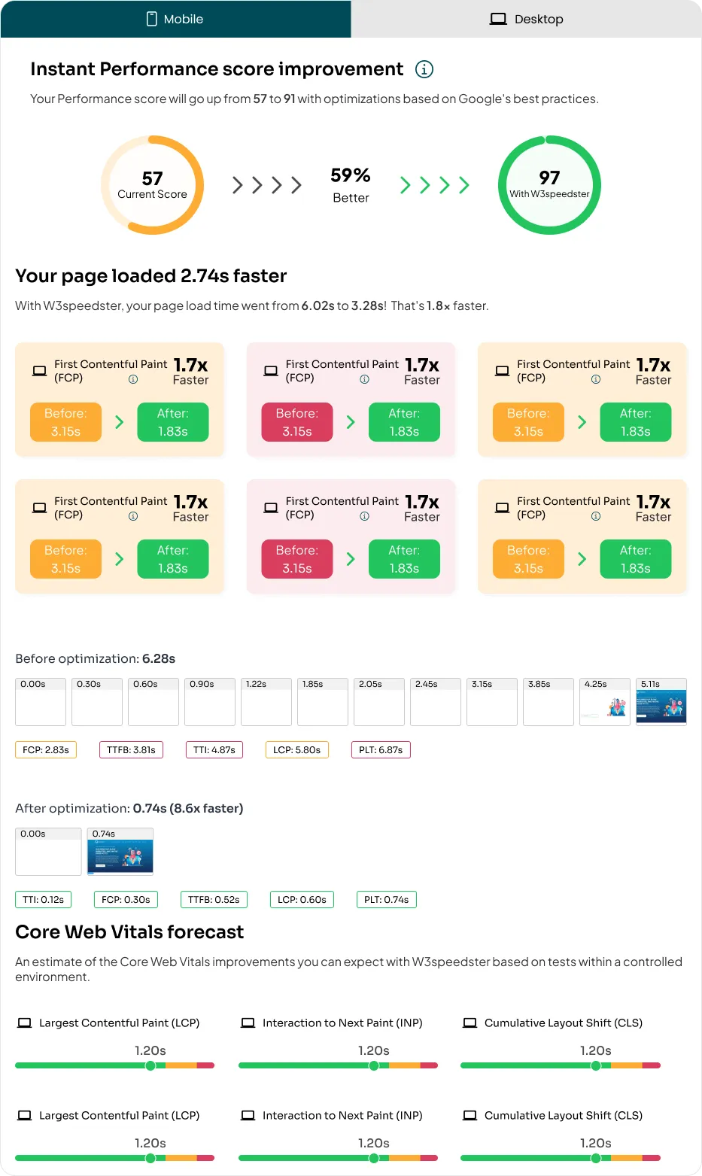Click the LCP: 0.60s badge
This screenshot has width=702, height=1176.
[302, 899]
